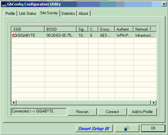Sort by the Encry... column header

click(106, 29)
